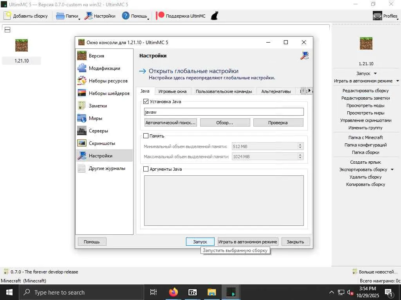Open the notification center icon
Image resolution: width=401 pixels, height=300 pixels.
389,292
